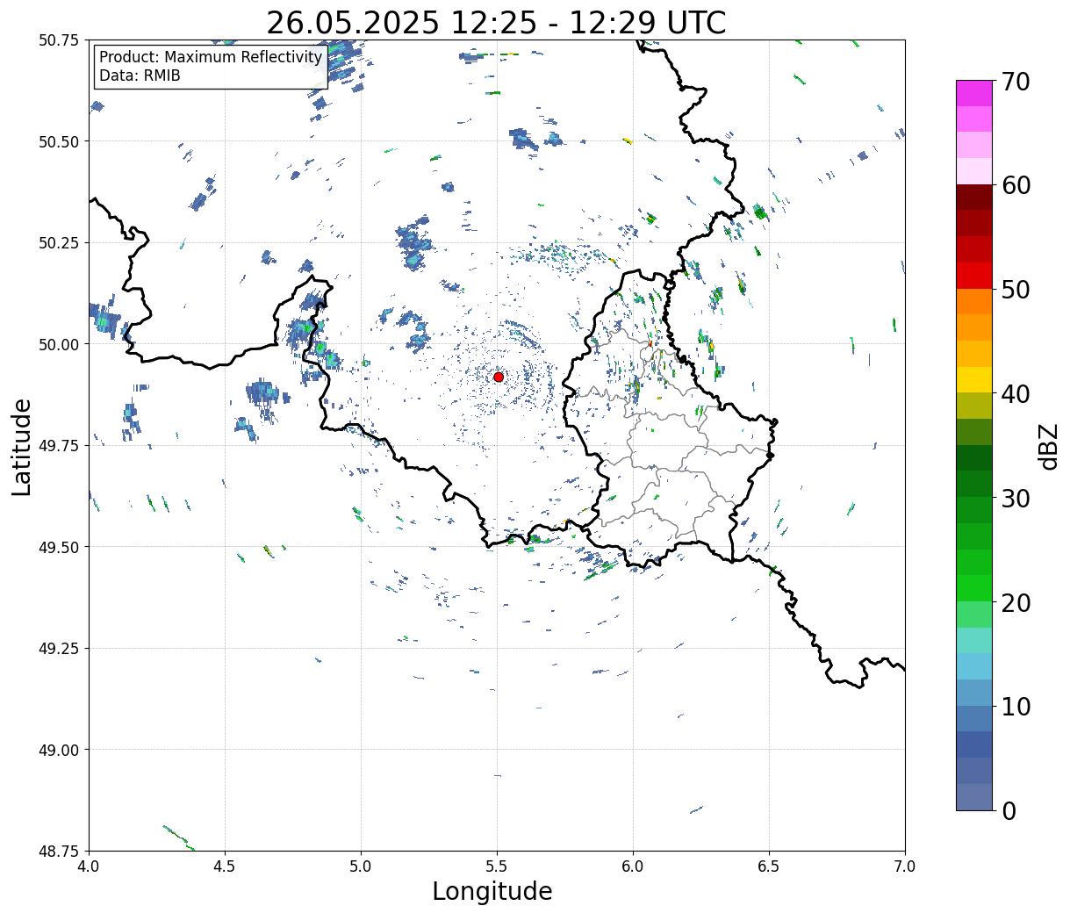Image resolution: width=1070 pixels, height=913 pixels.
Task: Click the longitude tick label 4.5
Action: click(x=225, y=866)
